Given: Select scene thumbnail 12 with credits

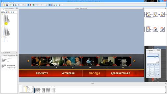Looking at the screenshot, I should coord(123,61).
